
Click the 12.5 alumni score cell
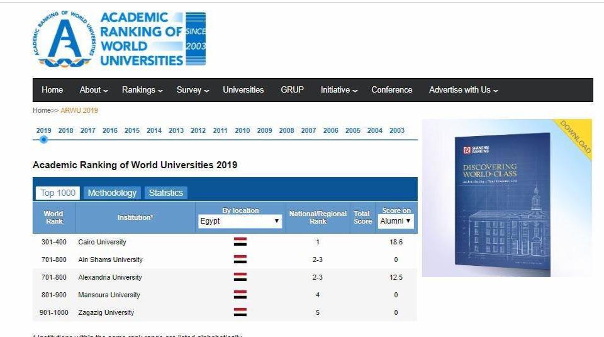396,277
